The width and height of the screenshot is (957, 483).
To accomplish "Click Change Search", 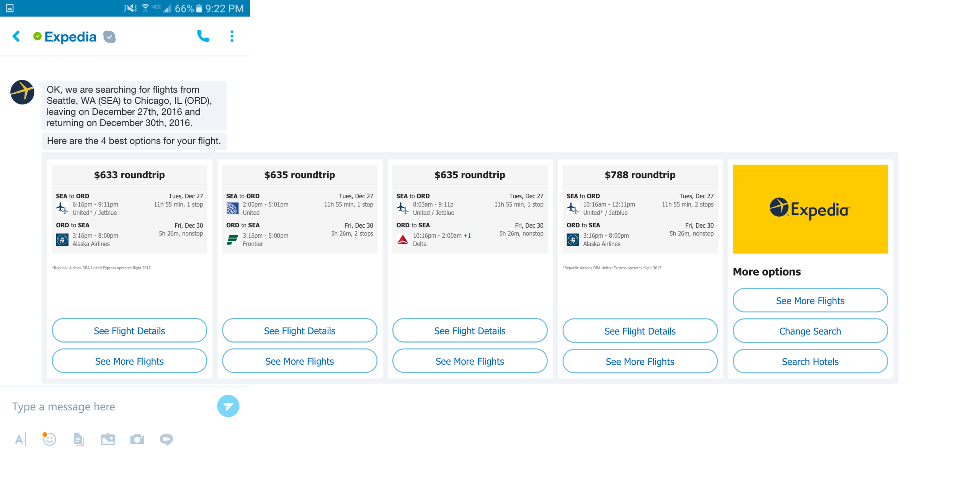I will pos(810,330).
